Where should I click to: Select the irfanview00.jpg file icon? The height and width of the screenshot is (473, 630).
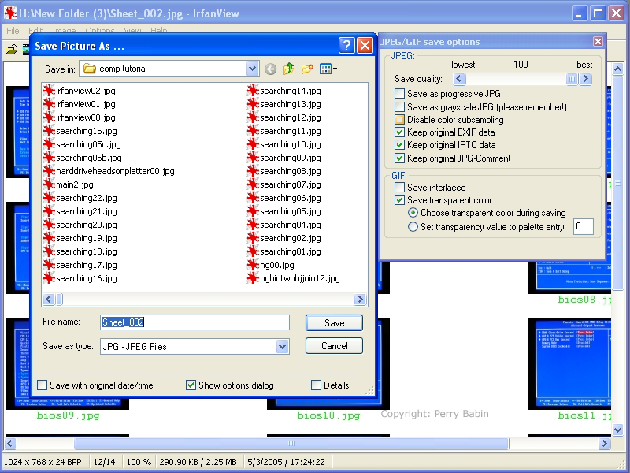(x=49, y=117)
